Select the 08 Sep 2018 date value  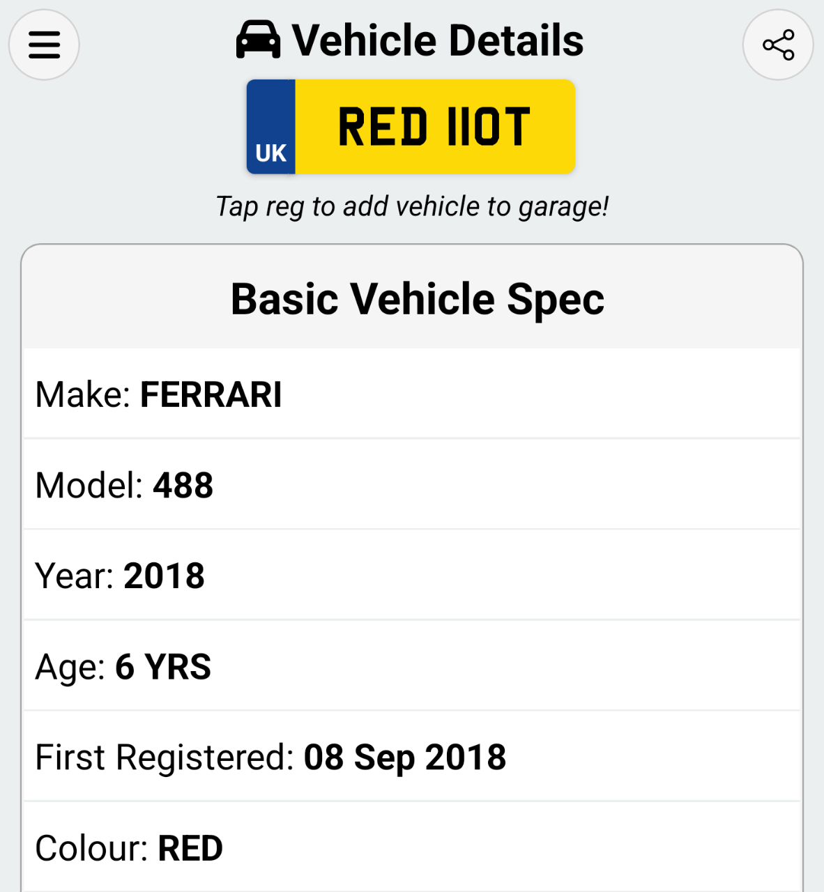click(404, 758)
